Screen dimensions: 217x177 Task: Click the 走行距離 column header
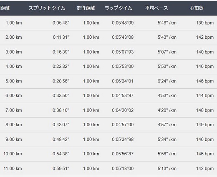86,8
